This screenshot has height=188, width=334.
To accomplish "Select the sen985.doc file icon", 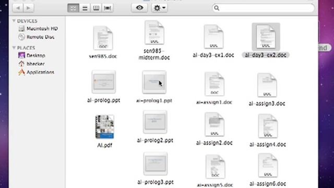I will tap(103, 38).
